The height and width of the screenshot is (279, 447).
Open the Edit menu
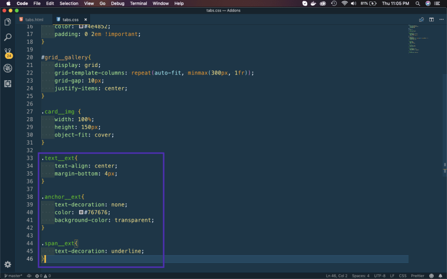pos(50,4)
